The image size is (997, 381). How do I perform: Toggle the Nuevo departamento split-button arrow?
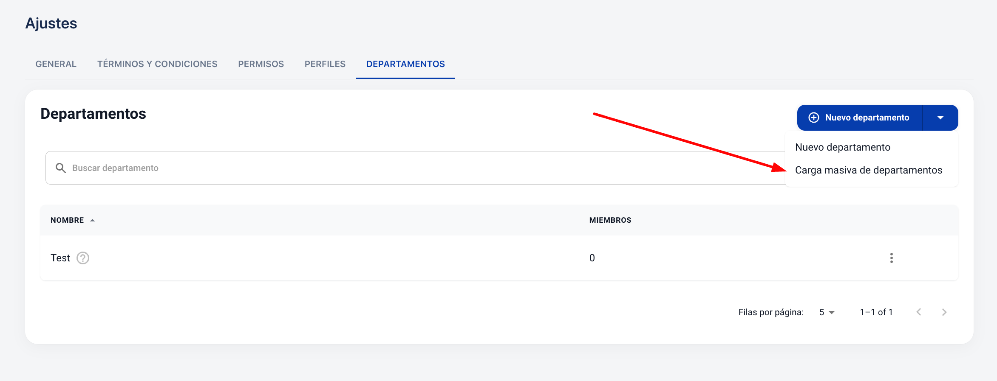pyautogui.click(x=940, y=118)
